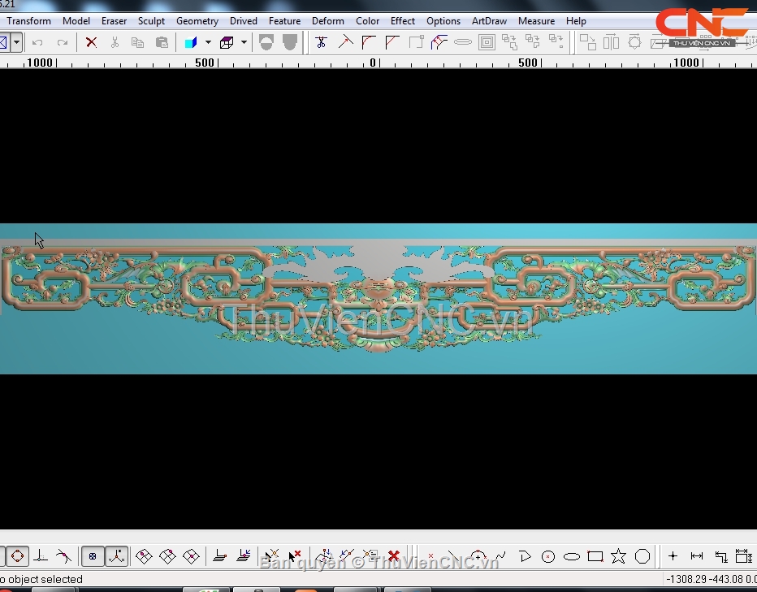Open the Effect menu
The height and width of the screenshot is (592, 757).
tap(403, 21)
